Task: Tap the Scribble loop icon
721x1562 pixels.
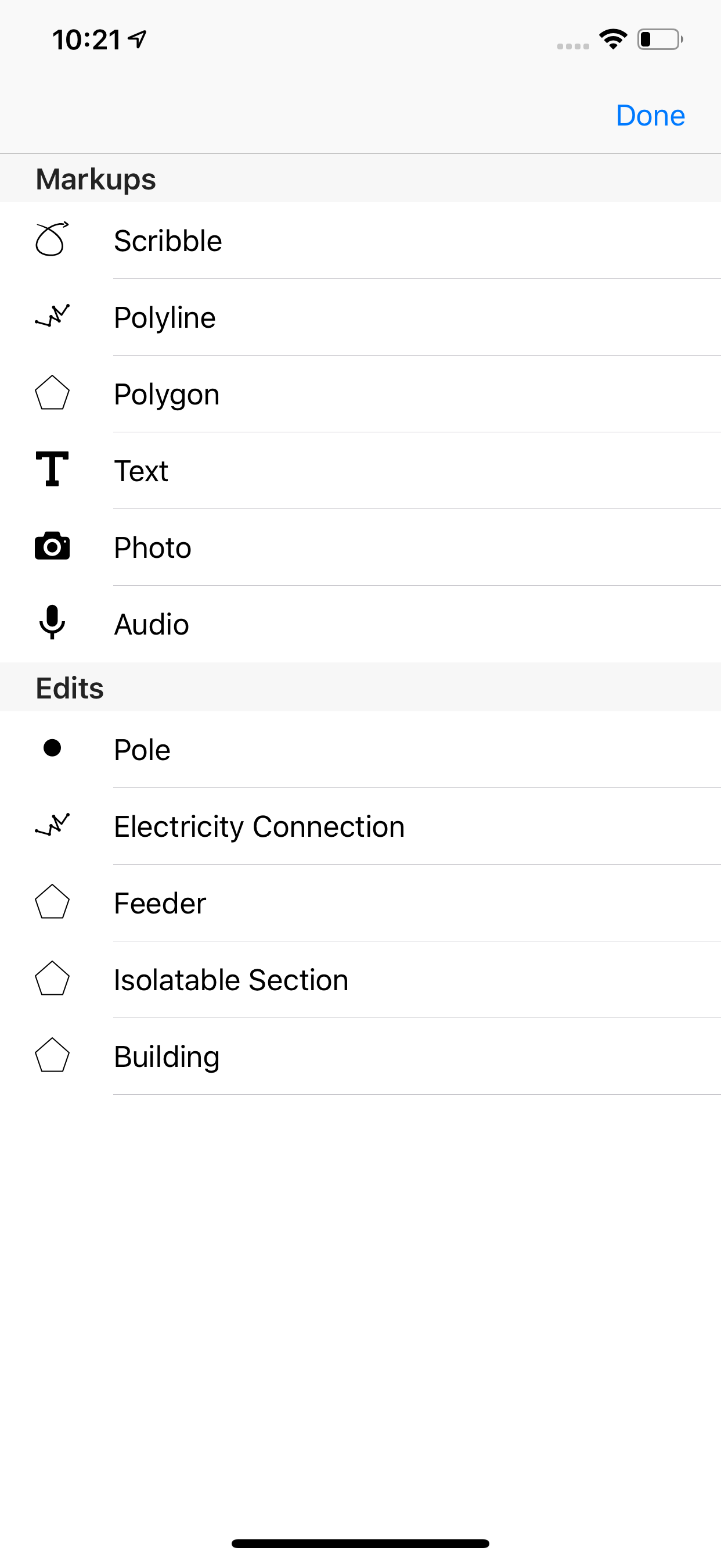Action: point(52,239)
